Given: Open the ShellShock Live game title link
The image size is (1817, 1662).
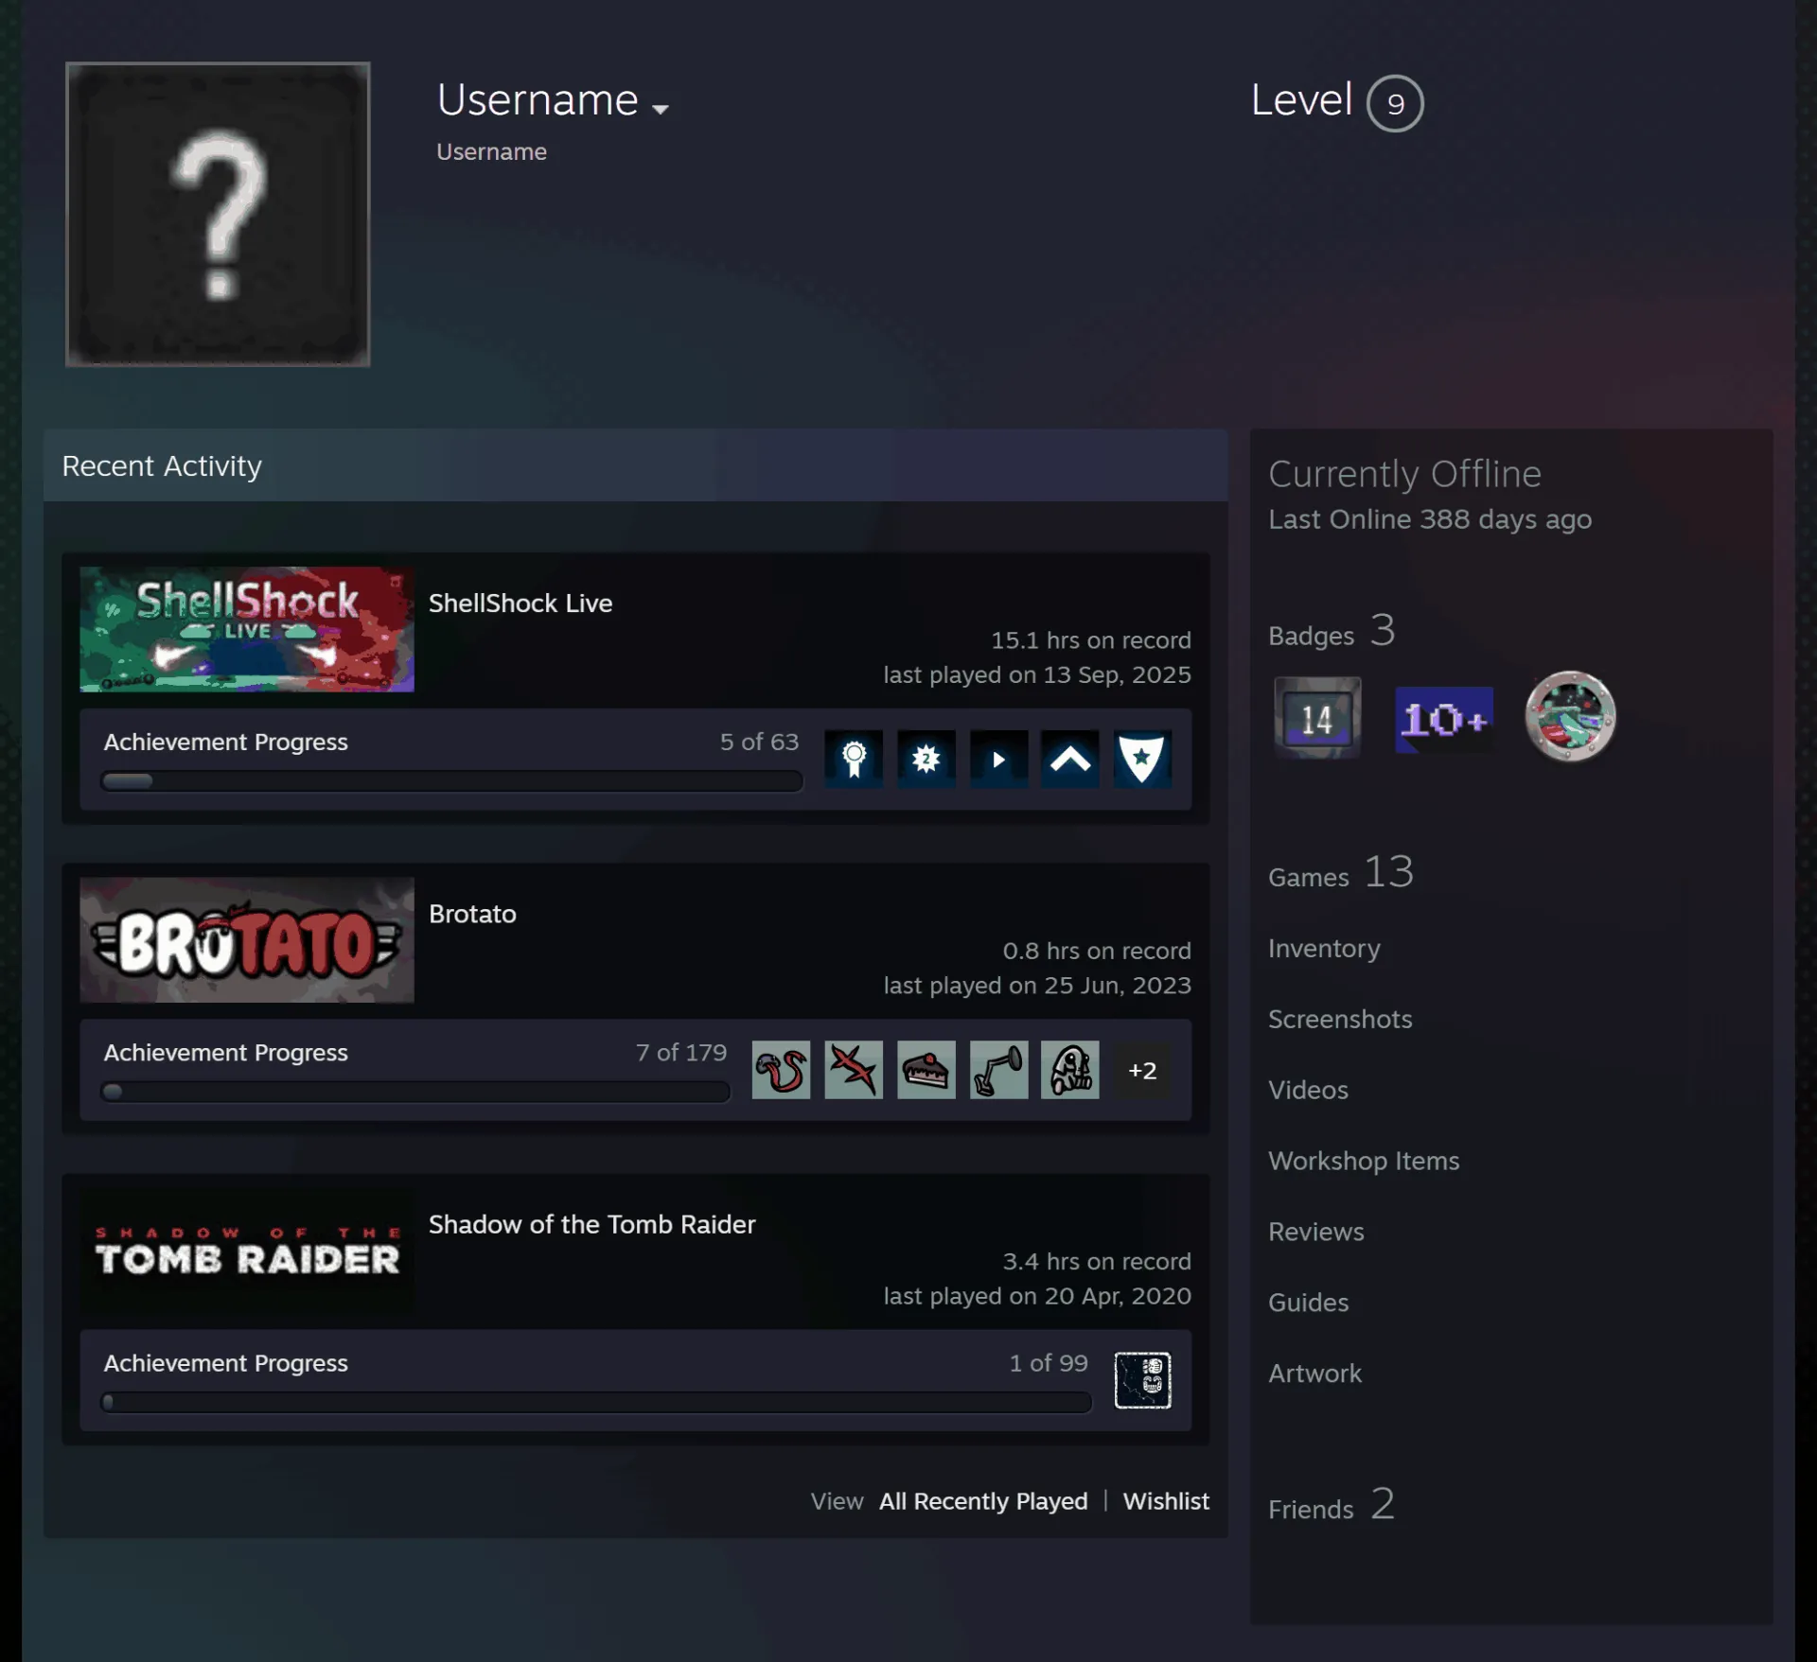Looking at the screenshot, I should pyautogui.click(x=520, y=604).
